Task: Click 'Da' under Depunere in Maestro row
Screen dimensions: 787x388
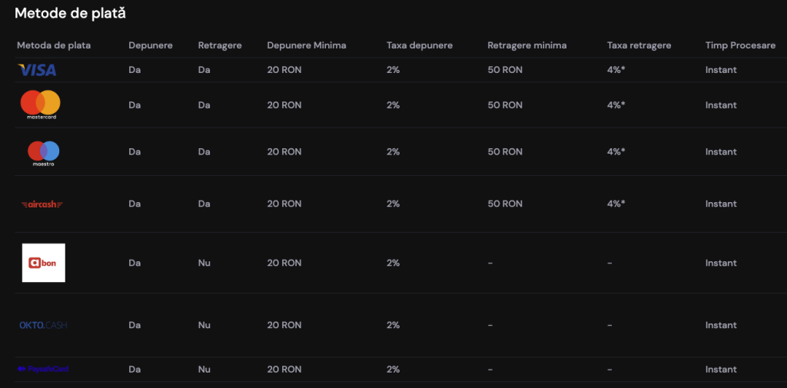Action: tap(134, 151)
